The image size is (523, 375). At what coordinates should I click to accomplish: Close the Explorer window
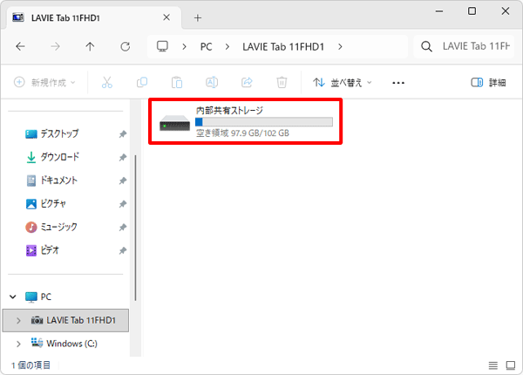[506, 11]
